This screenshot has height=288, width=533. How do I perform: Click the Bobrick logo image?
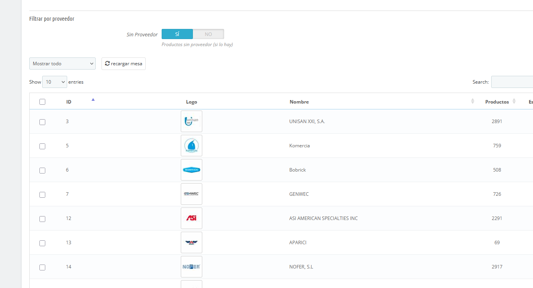[191, 170]
